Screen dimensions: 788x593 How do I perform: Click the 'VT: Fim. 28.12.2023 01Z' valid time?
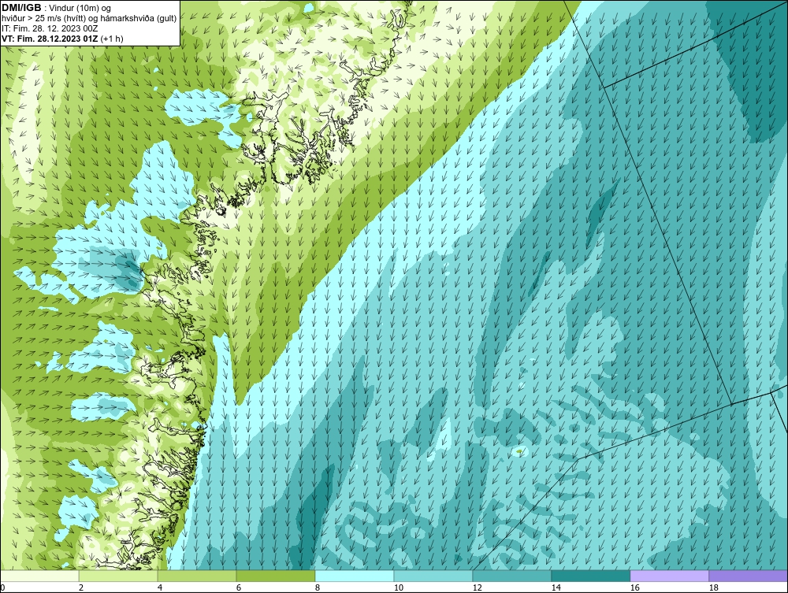point(50,38)
